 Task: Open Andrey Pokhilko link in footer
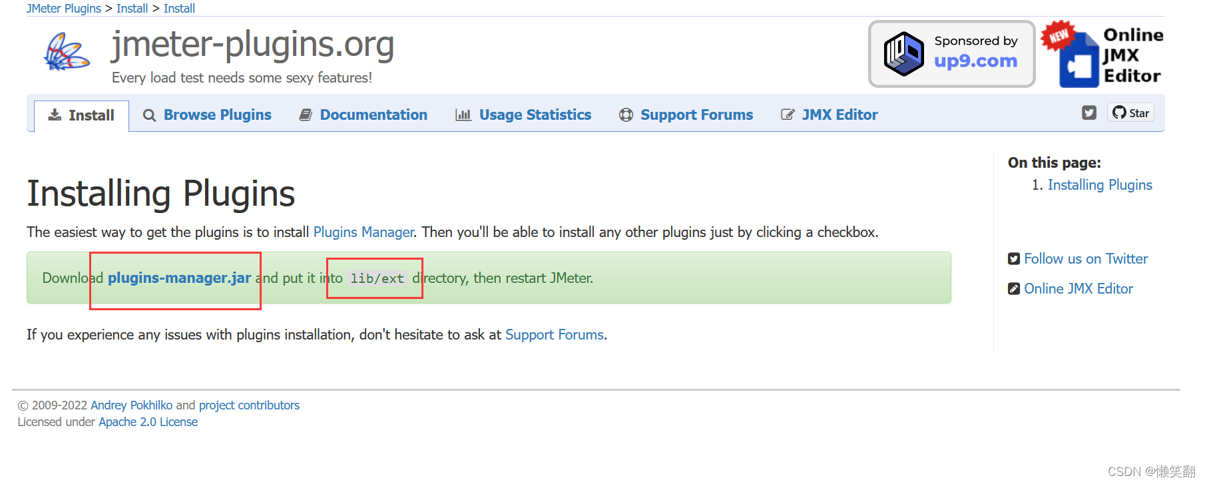(131, 405)
